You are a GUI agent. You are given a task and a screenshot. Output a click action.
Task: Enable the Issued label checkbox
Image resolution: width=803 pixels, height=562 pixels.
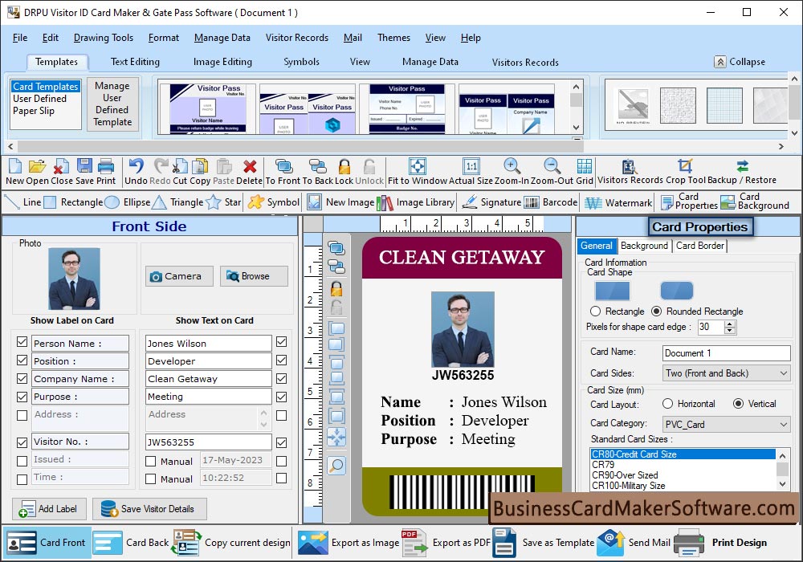pos(22,461)
